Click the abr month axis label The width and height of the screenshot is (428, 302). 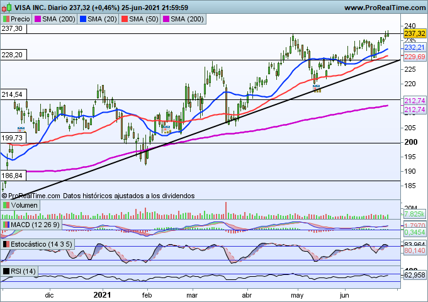tap(247, 295)
